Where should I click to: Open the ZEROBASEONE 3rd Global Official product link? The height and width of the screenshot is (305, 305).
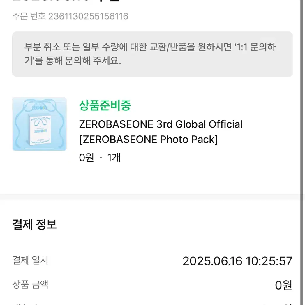(x=161, y=124)
